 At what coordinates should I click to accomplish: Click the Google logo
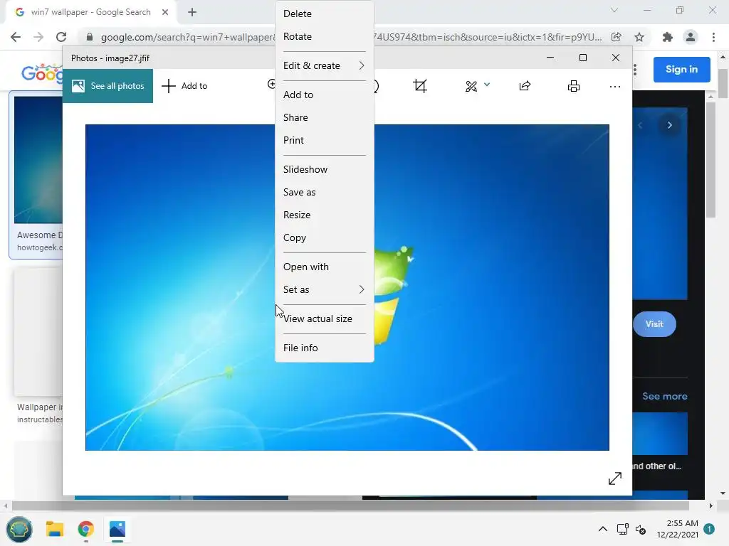[42, 73]
